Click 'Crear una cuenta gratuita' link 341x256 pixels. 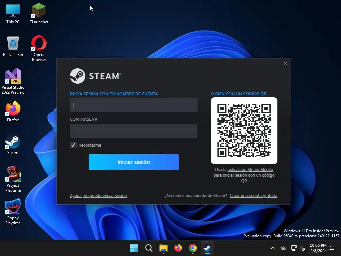(x=253, y=195)
